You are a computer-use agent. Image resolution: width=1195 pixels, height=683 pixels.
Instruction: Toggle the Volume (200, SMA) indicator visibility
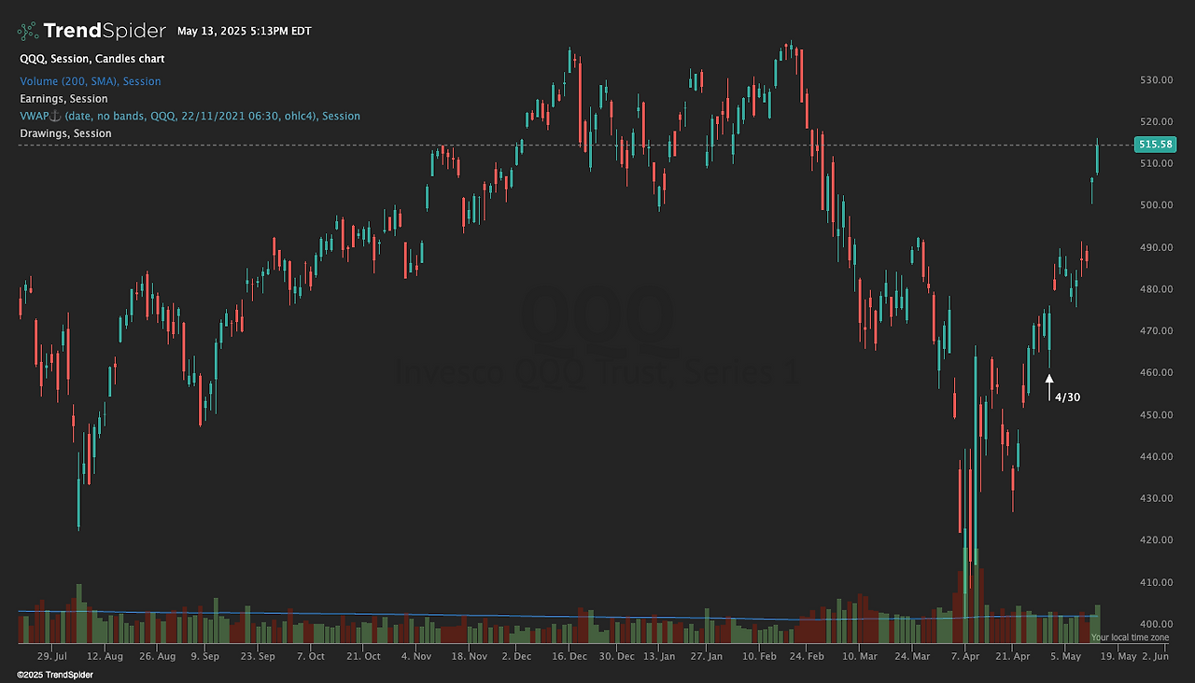[90, 81]
